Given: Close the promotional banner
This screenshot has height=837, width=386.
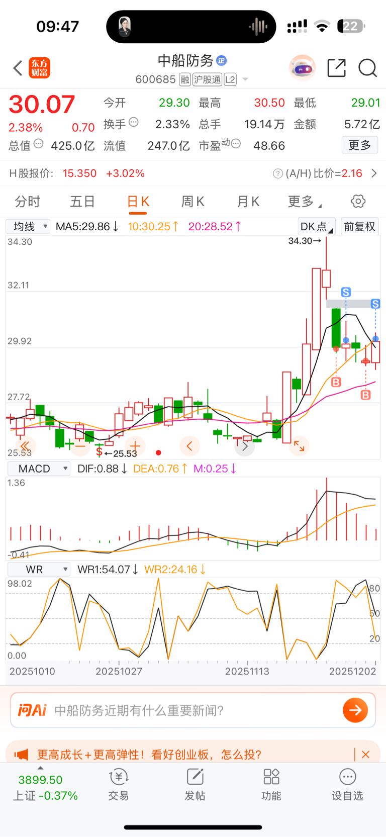Looking at the screenshot, I should pyautogui.click(x=365, y=755).
